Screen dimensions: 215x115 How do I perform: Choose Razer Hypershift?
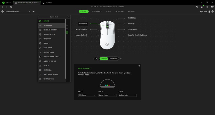coord(51,61)
